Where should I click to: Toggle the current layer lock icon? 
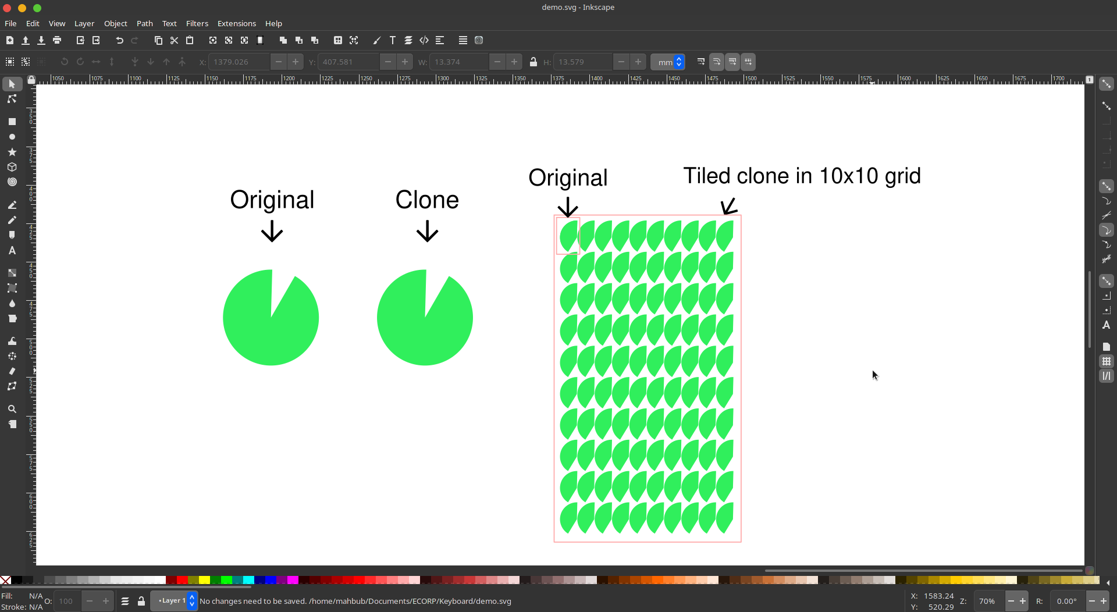tap(141, 601)
